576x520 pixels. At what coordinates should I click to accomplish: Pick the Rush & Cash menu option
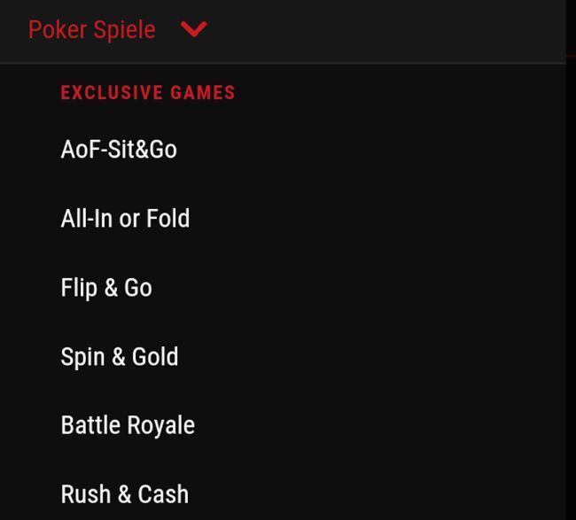125,493
